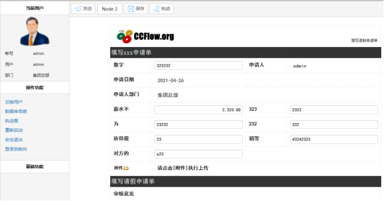
Task: Click the 申请人 value admin in form
Action: click(300, 66)
